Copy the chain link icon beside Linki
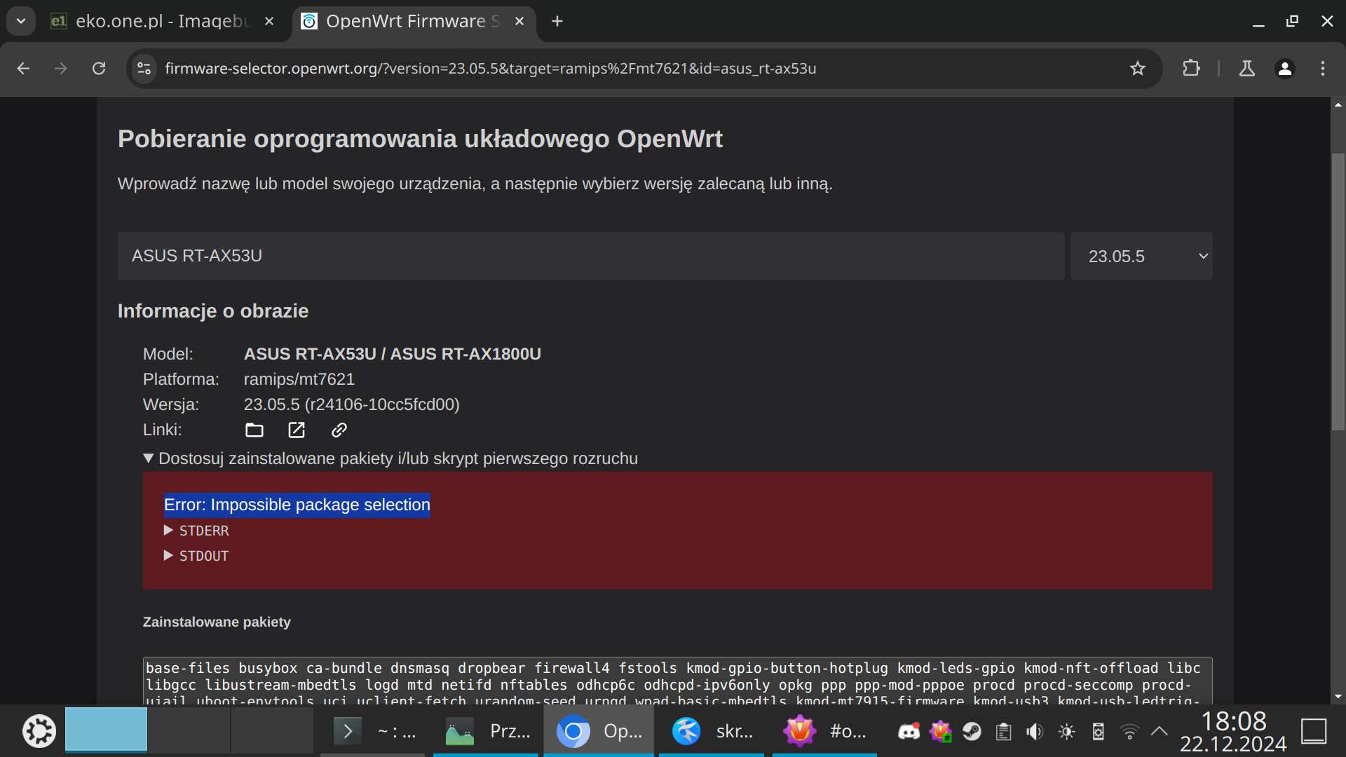Screen dimensions: 1346x757 coord(339,430)
